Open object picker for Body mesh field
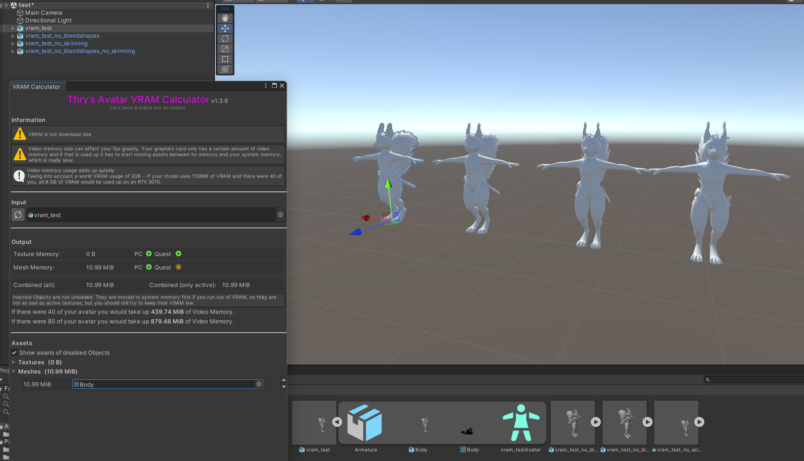This screenshot has height=461, width=804. coord(259,384)
